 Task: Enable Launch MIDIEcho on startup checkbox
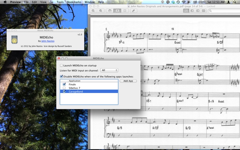coord(61,65)
